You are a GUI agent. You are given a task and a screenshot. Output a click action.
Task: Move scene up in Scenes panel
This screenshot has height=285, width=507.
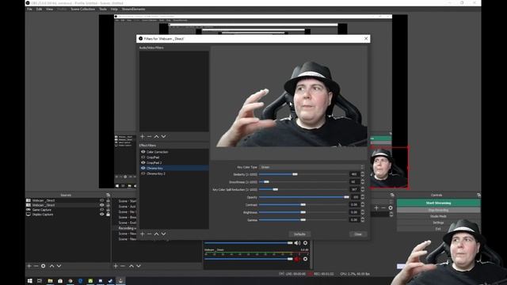click(132, 266)
